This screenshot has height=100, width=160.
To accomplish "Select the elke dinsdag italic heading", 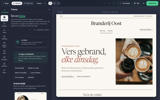I will coord(80,60).
